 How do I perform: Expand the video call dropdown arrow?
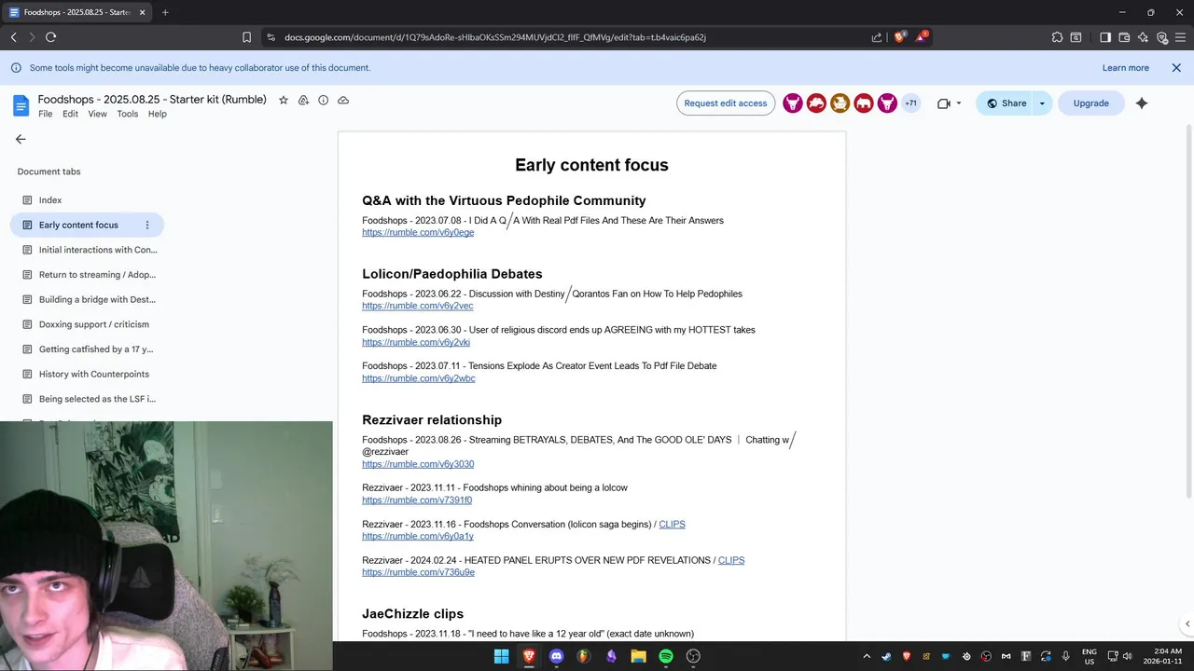[x=959, y=103]
